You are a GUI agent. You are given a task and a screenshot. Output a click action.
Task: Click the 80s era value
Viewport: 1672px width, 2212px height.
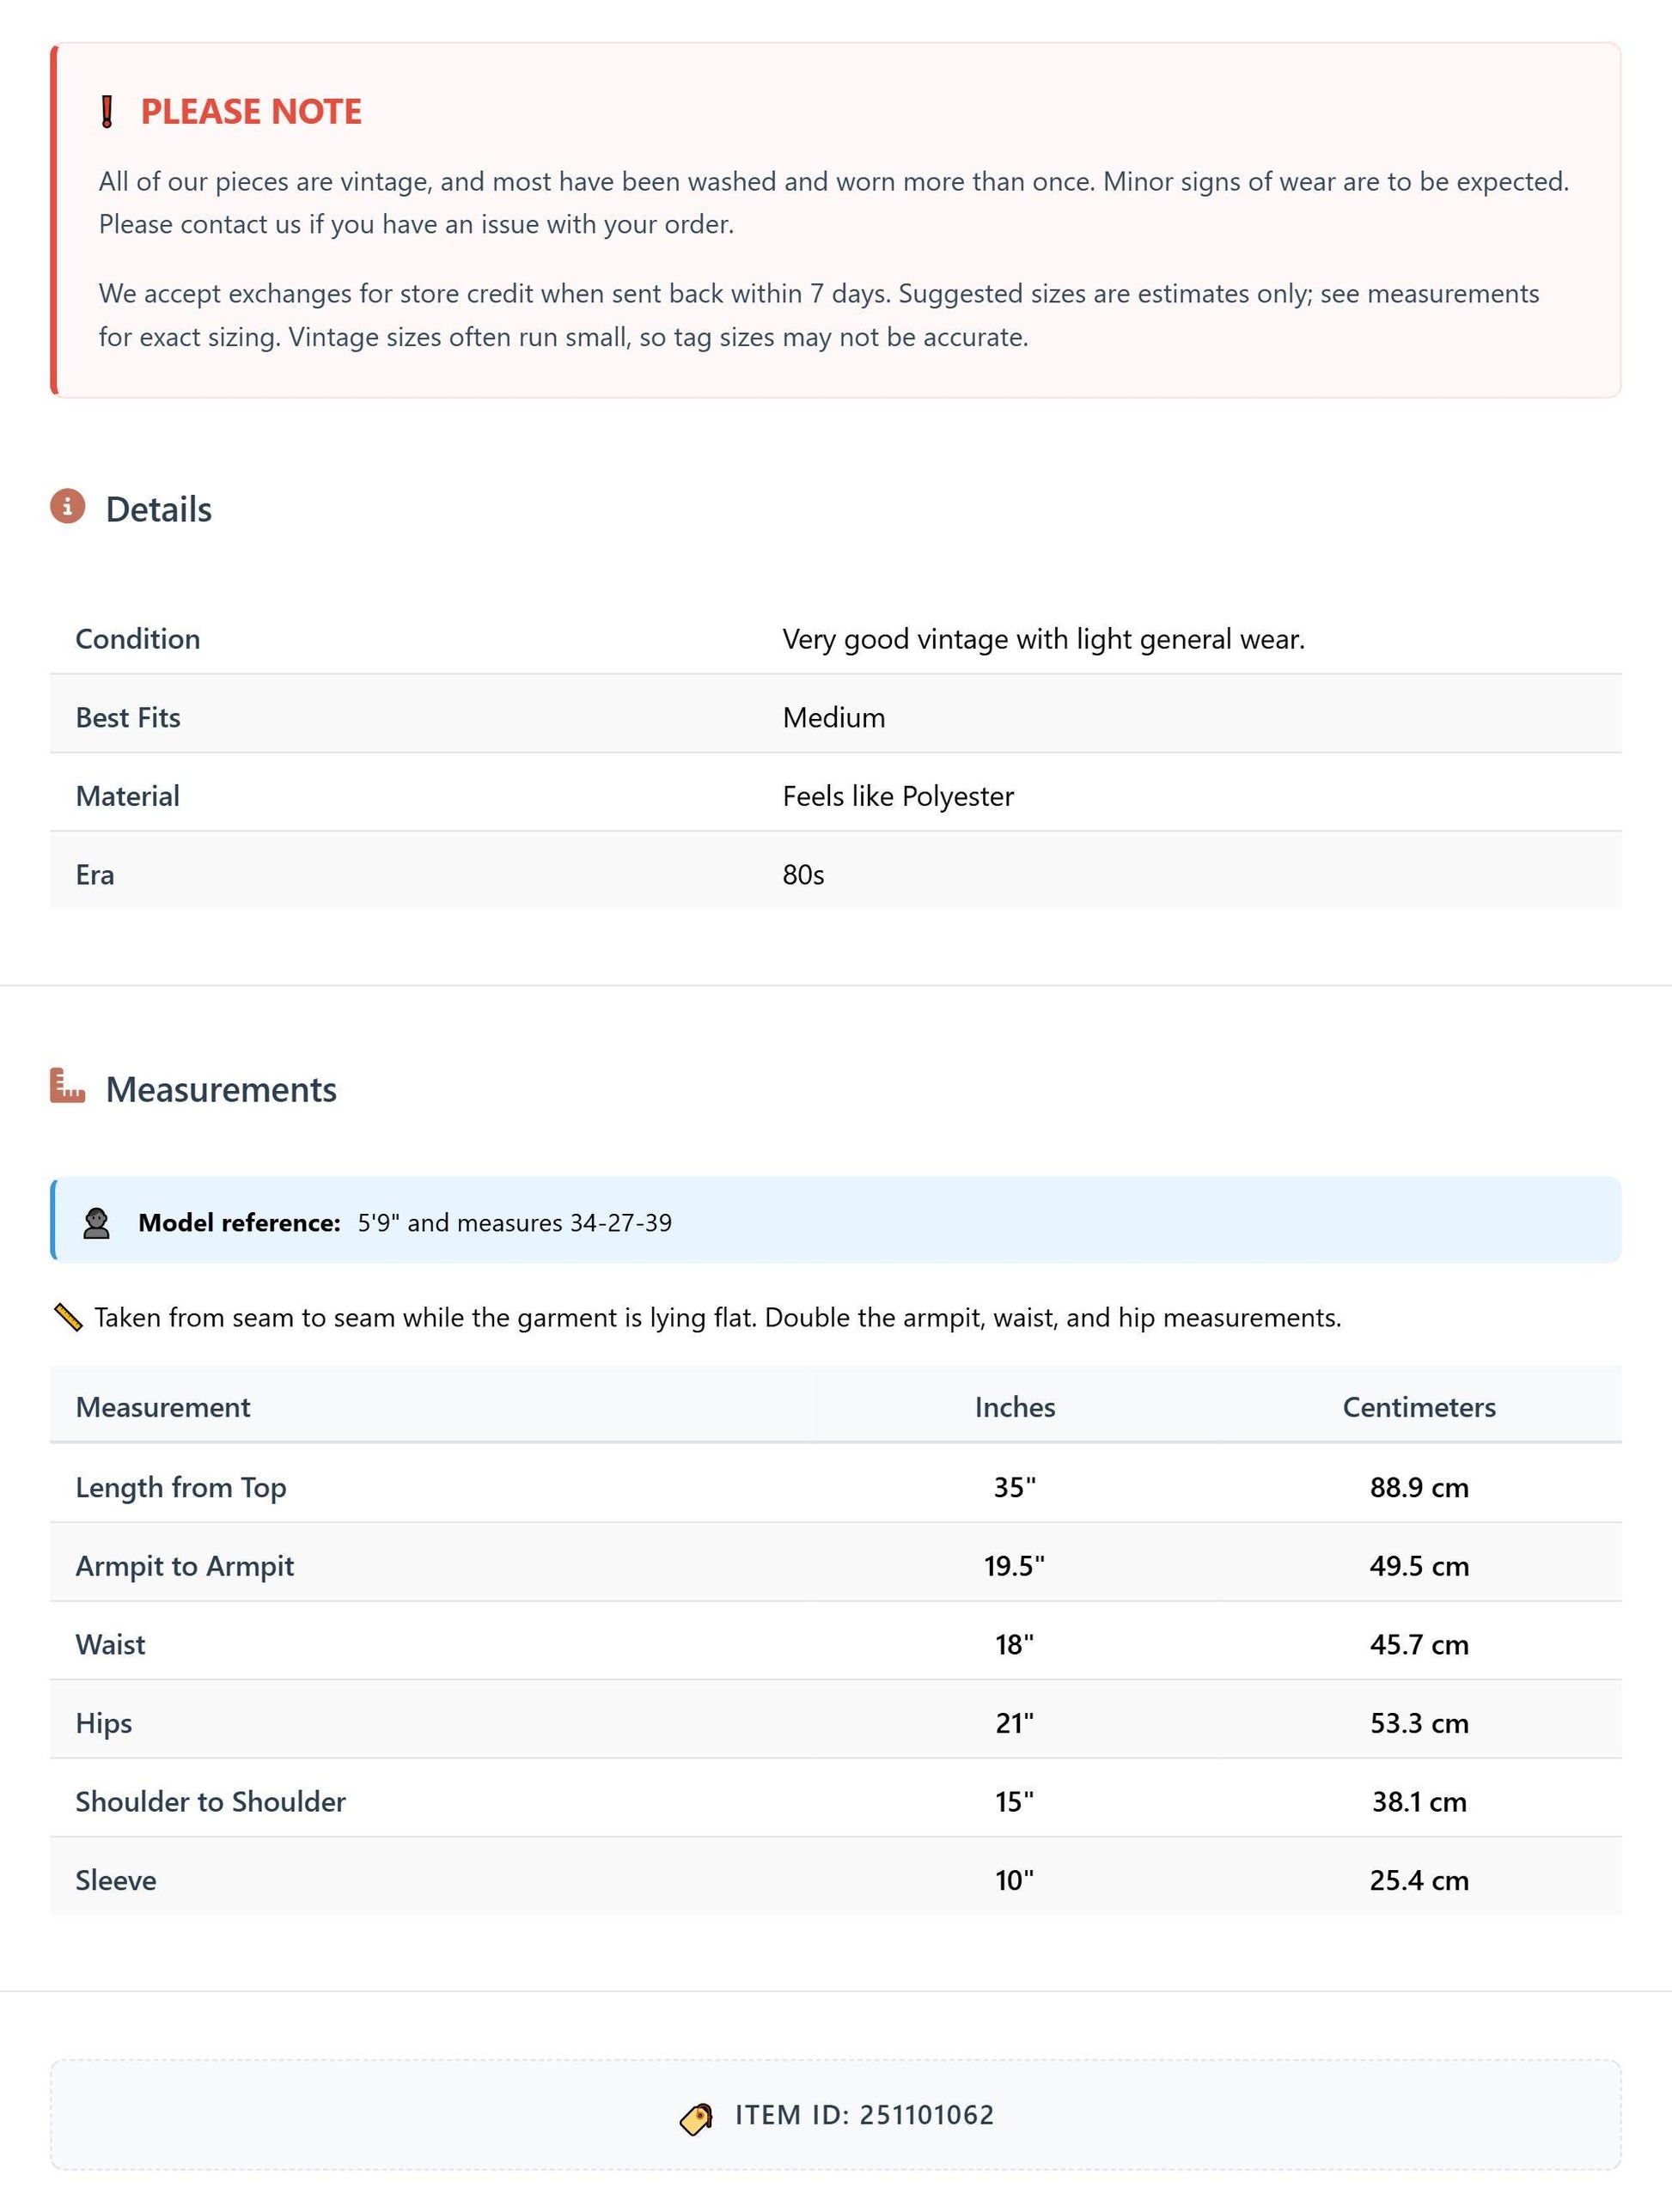803,875
